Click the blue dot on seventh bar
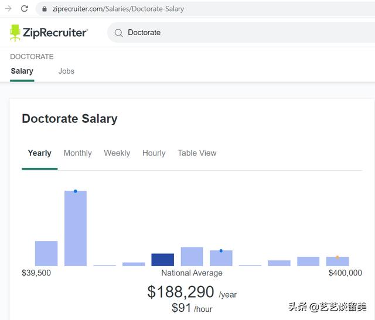The image size is (375, 320). coord(221,251)
